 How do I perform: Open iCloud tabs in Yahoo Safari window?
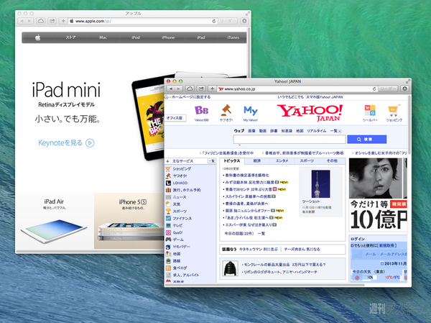pyautogui.click(x=190, y=88)
